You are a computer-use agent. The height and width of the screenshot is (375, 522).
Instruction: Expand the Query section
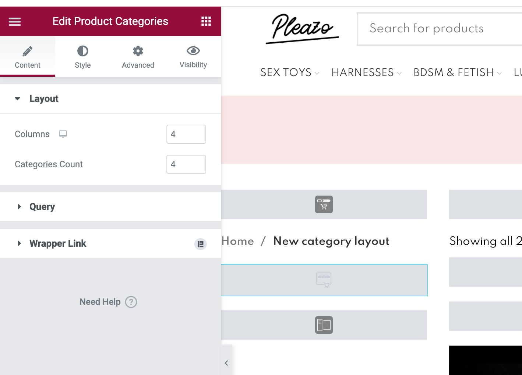click(42, 207)
